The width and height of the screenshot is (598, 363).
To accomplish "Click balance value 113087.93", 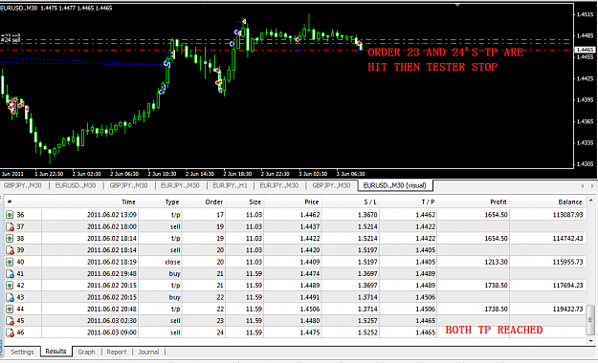I will (x=568, y=215).
